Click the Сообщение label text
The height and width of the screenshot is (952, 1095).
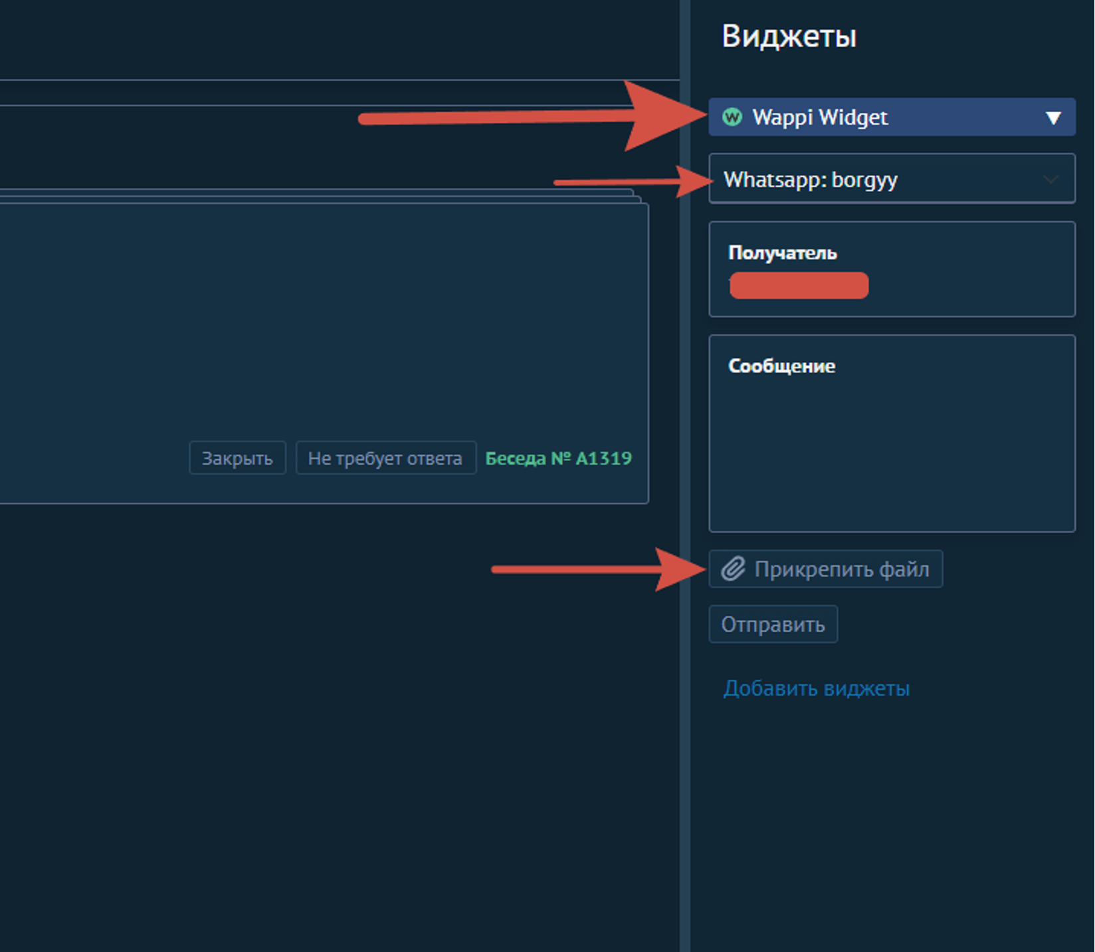(781, 366)
